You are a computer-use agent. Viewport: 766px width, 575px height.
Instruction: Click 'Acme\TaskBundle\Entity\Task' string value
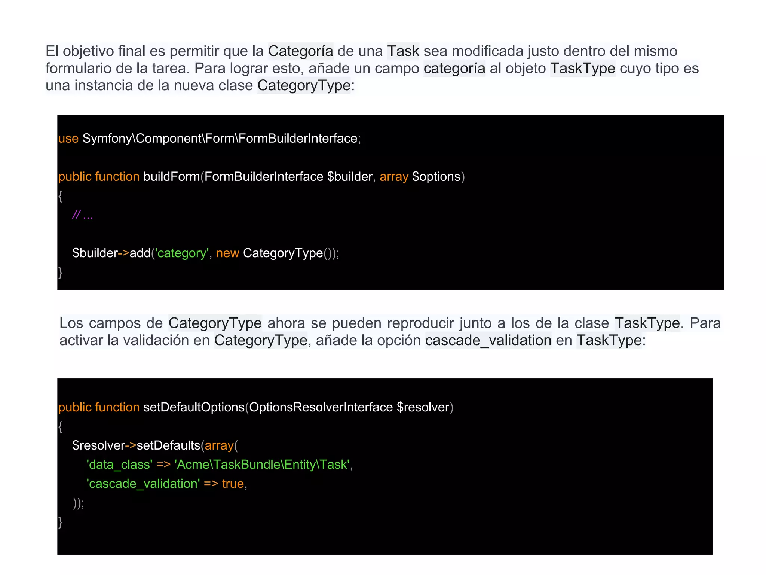pos(262,465)
